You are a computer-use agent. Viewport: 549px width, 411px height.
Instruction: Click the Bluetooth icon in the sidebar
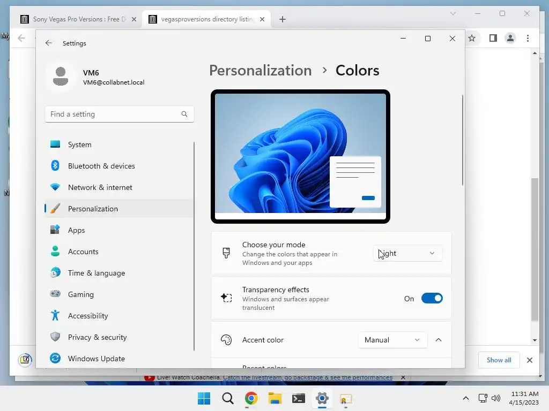coord(55,165)
